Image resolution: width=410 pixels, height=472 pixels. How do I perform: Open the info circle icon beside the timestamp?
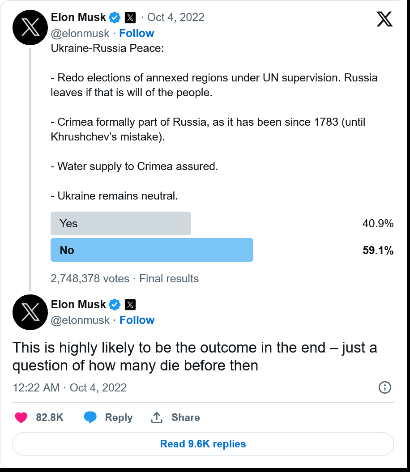(385, 387)
